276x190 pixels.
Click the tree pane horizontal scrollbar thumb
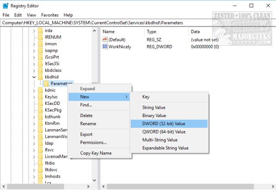click(x=35, y=186)
